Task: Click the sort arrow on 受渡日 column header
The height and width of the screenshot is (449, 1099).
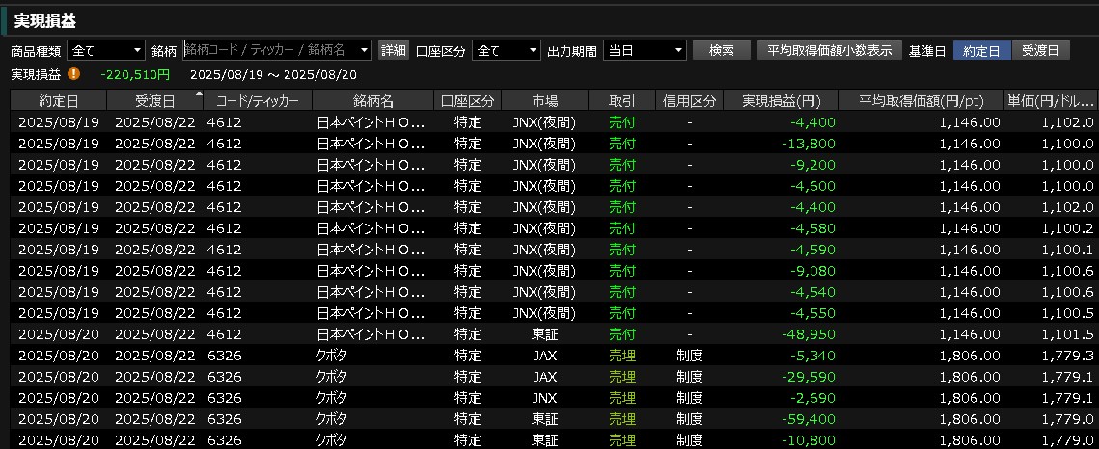Action: point(199,94)
